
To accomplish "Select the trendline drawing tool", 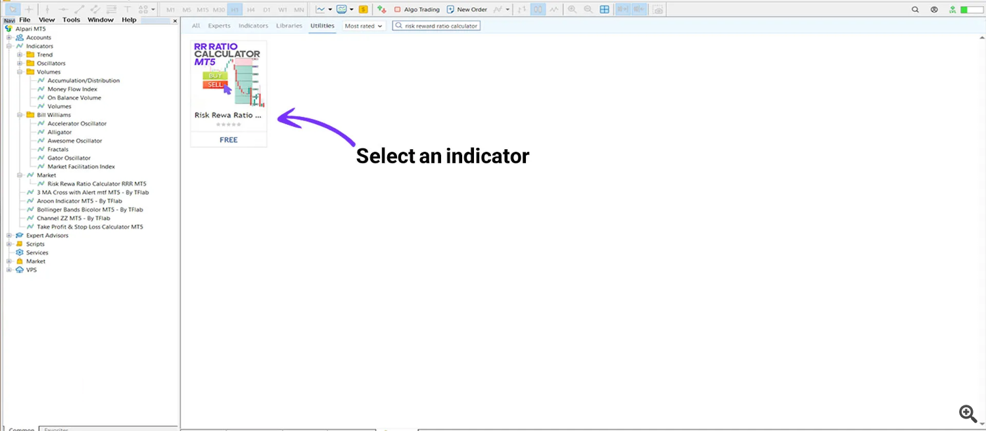I will click(x=79, y=9).
